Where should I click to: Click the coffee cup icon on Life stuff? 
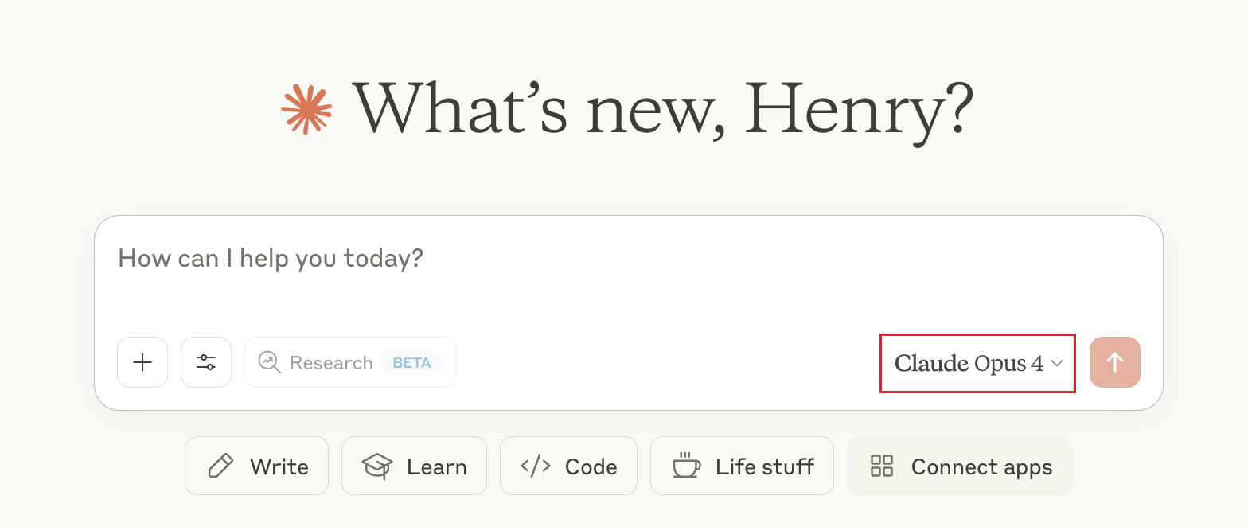pyautogui.click(x=686, y=465)
